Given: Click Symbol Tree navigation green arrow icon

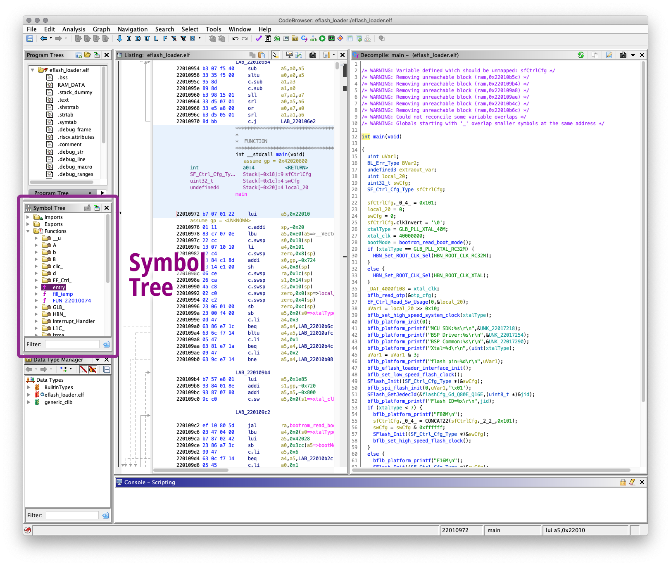Looking at the screenshot, I should click(x=97, y=208).
